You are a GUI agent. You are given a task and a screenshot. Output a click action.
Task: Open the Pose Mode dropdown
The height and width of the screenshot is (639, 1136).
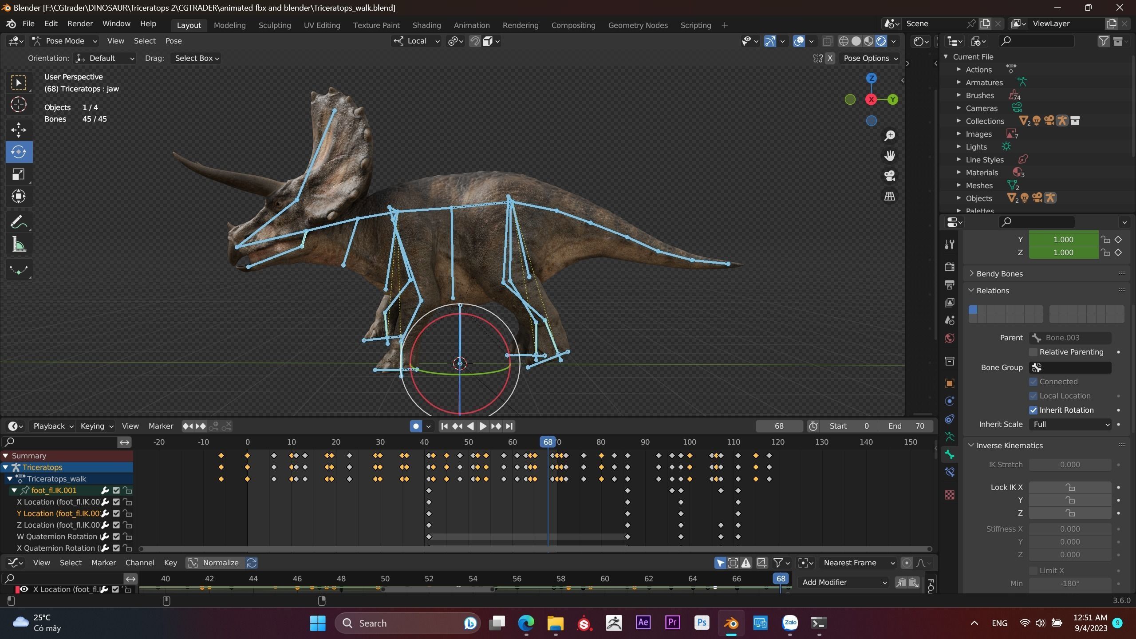[65, 41]
